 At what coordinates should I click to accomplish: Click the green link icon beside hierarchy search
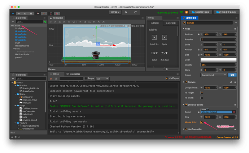(x=45, y=22)
